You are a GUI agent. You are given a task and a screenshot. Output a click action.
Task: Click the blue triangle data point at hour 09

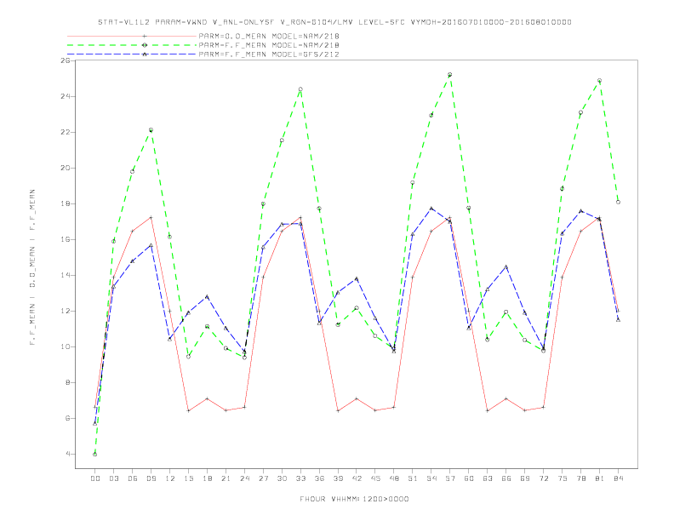[151, 245]
